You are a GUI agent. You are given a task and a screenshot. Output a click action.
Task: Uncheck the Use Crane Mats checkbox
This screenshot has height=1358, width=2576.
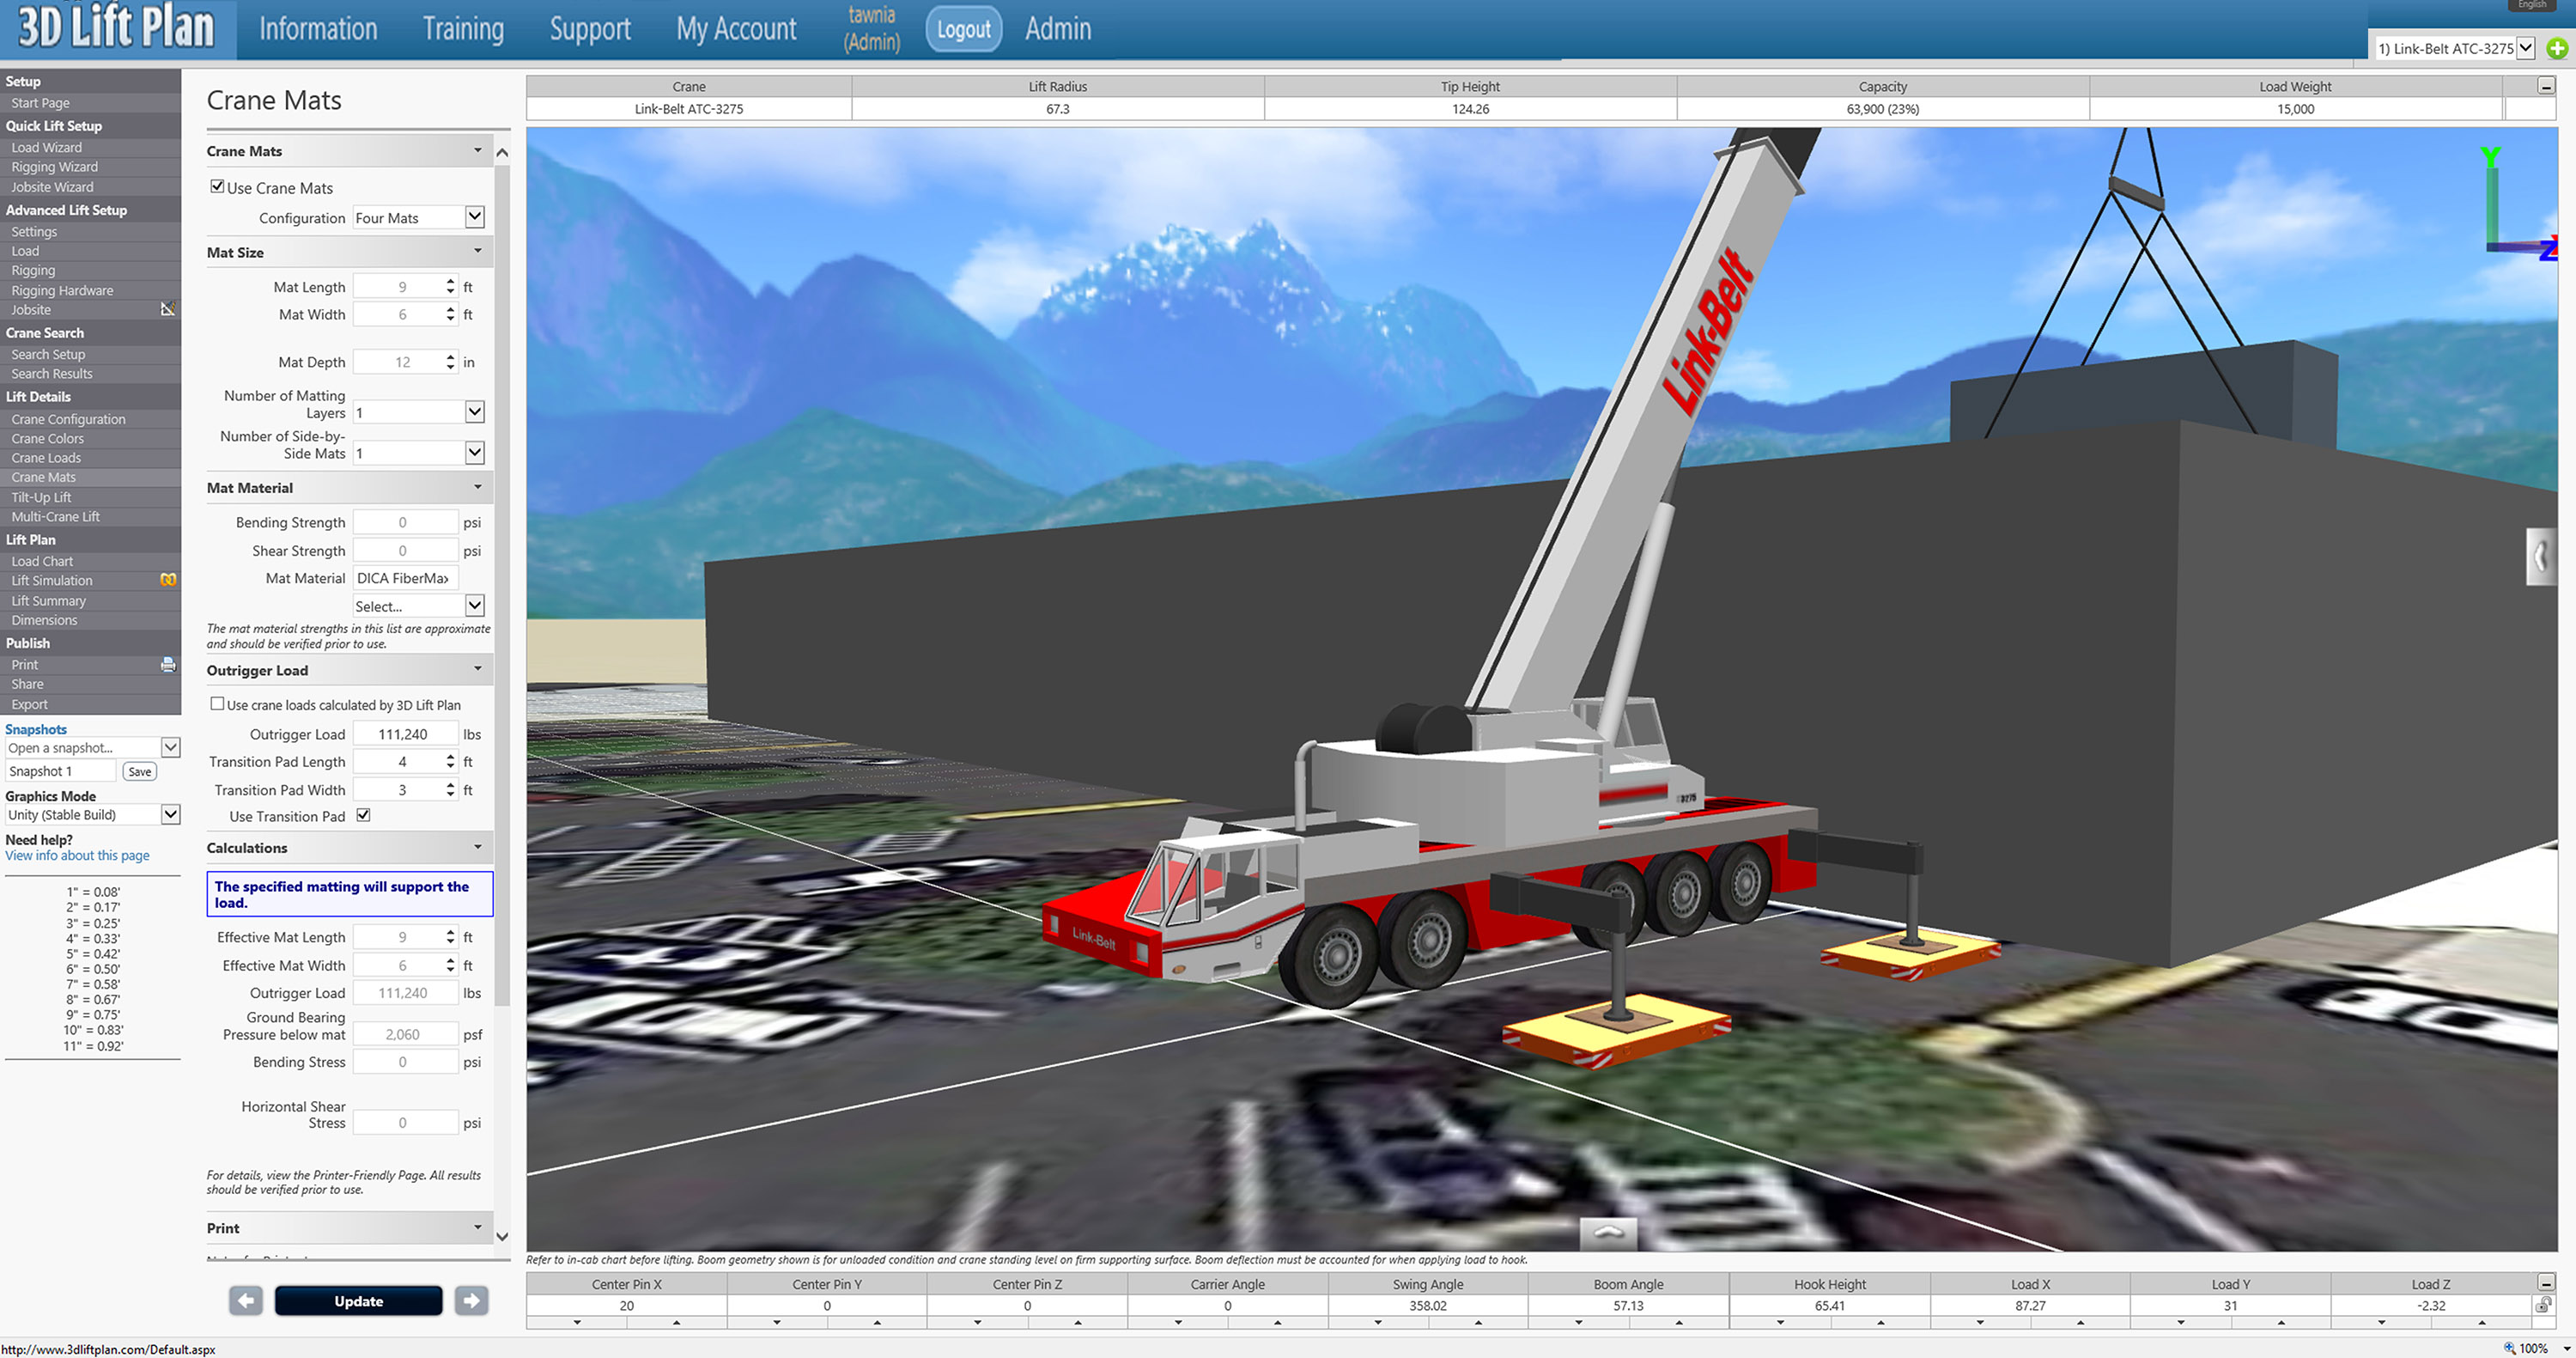tap(217, 187)
